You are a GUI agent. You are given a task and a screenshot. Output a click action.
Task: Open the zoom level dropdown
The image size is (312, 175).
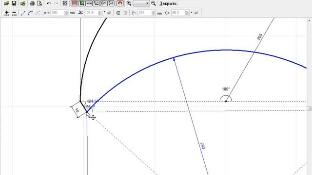[x=147, y=3]
